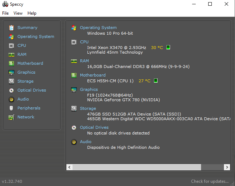Click the Network card icon in sidebar
235x186 pixels.
coord(11,117)
